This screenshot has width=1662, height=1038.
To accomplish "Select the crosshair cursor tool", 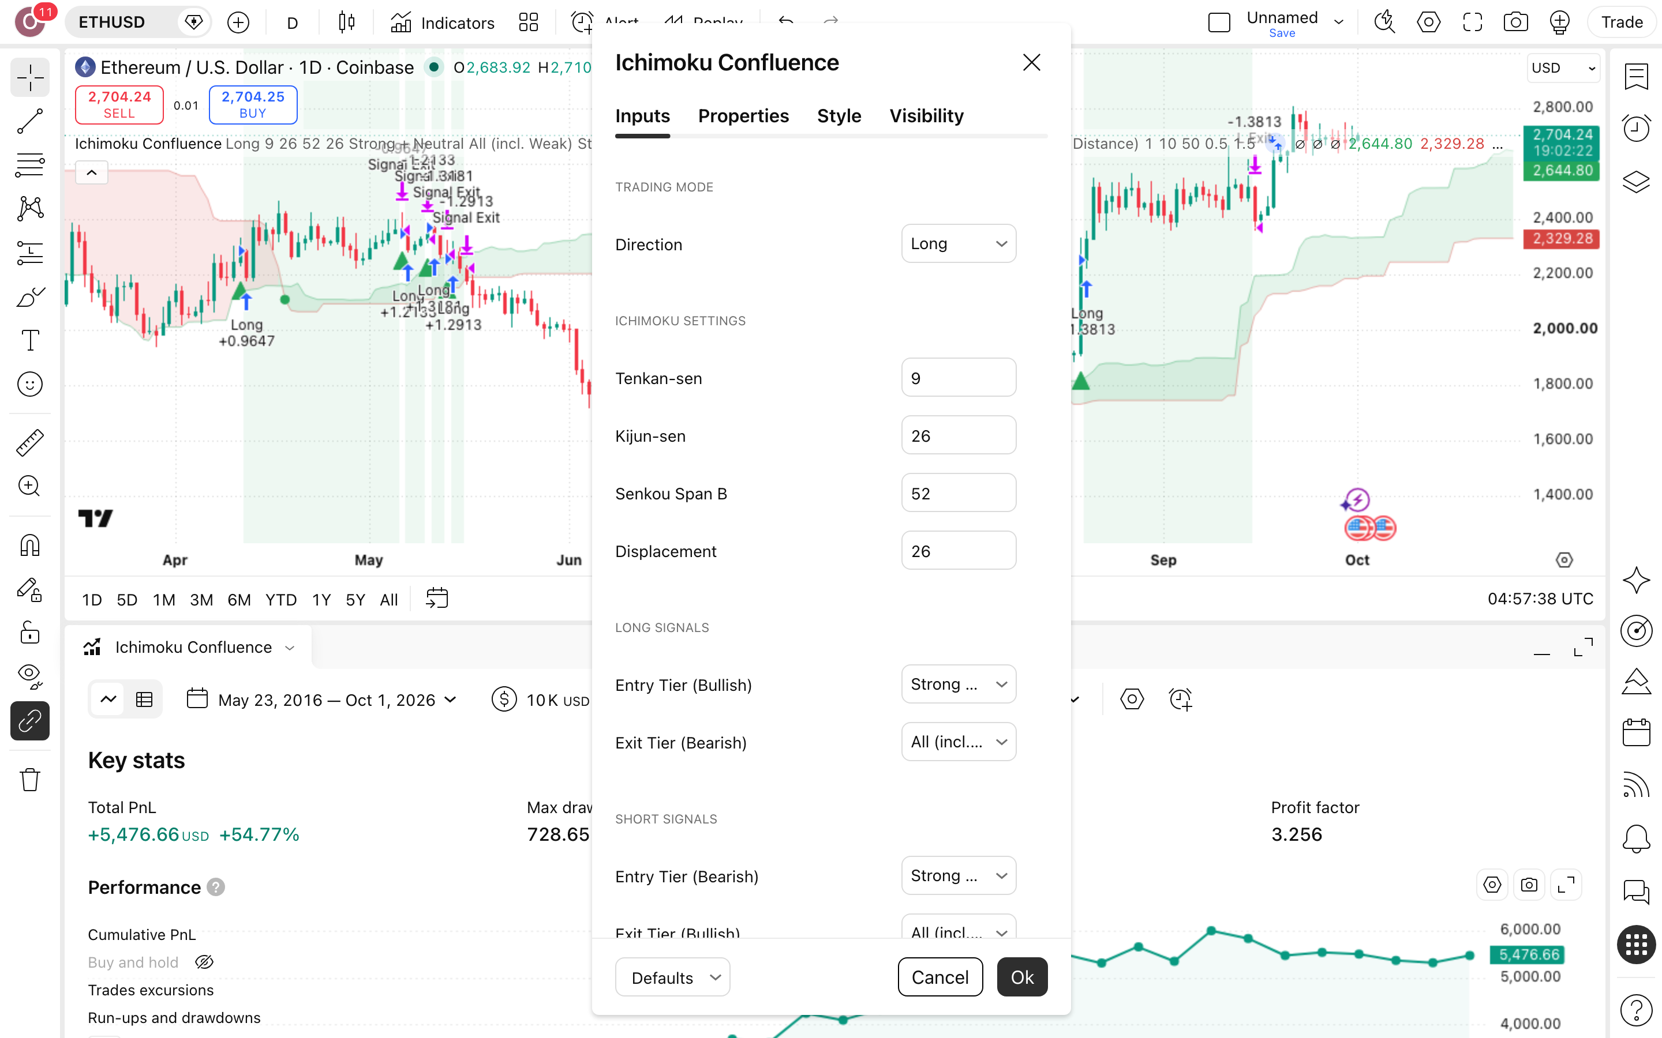I will pos(29,78).
